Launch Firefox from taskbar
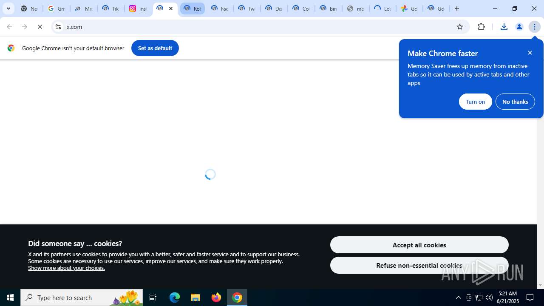544x306 pixels. (216, 297)
